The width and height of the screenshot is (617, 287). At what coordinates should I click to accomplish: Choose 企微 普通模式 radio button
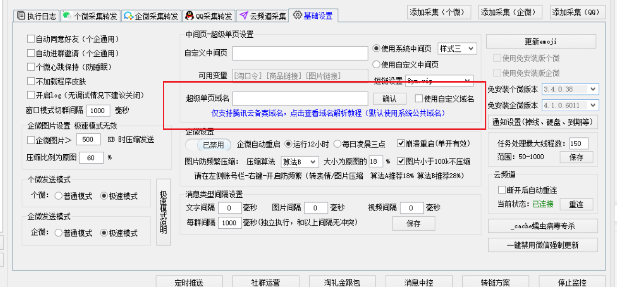(58, 233)
